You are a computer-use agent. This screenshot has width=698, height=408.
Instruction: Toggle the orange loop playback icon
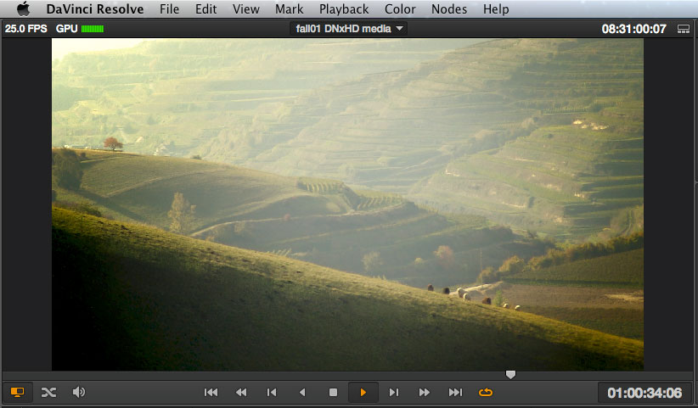[x=486, y=392]
